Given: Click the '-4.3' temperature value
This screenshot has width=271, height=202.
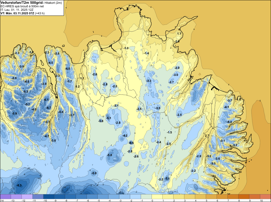Looking at the screenshot, I should 229,122.
